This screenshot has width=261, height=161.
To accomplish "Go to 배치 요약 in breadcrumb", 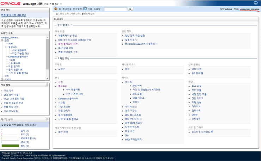I will (64, 14).
